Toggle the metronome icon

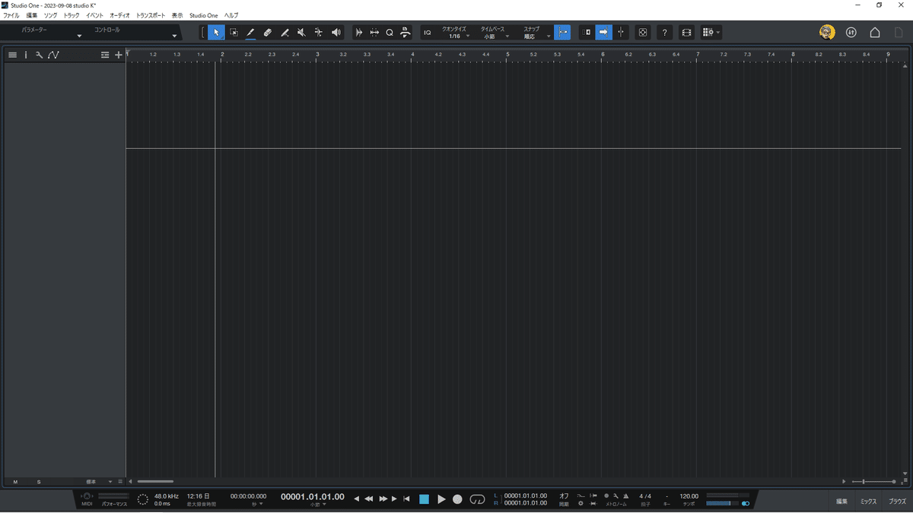625,496
